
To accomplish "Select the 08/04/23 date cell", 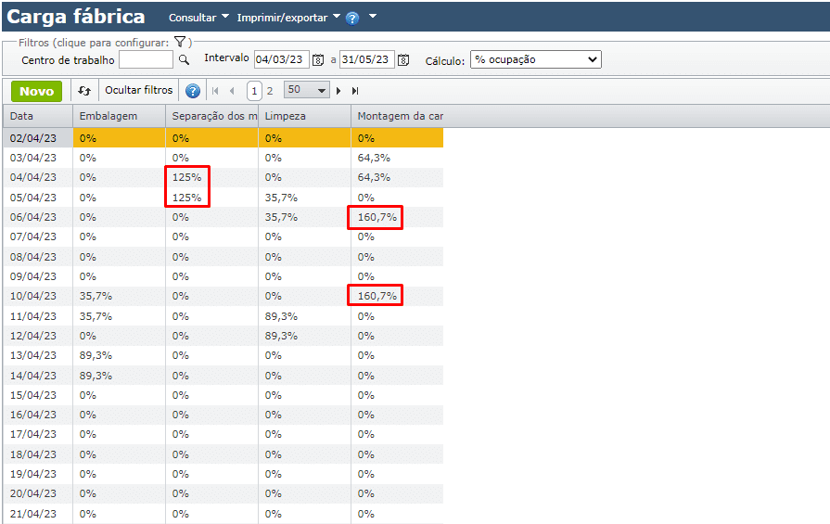I will pyautogui.click(x=38, y=257).
